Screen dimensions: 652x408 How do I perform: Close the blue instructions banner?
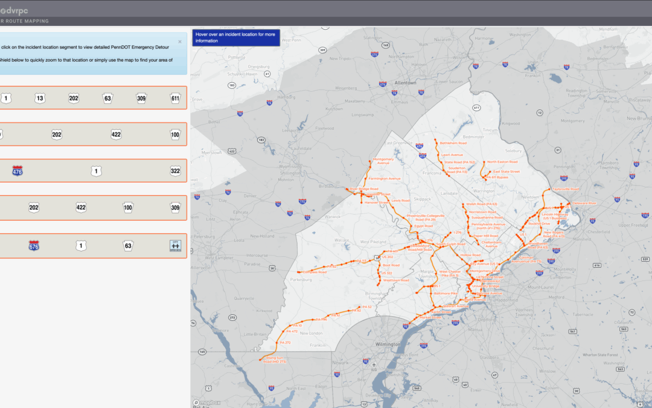pyautogui.click(x=179, y=42)
